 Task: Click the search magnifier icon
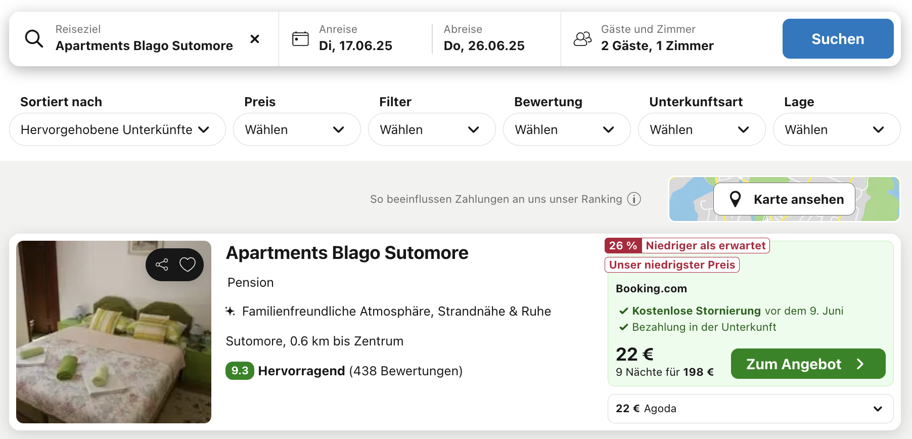[x=34, y=38]
